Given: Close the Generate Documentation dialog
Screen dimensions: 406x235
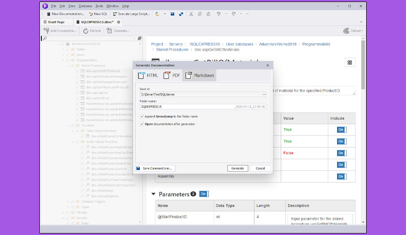Looking at the screenshot, I should [268, 65].
